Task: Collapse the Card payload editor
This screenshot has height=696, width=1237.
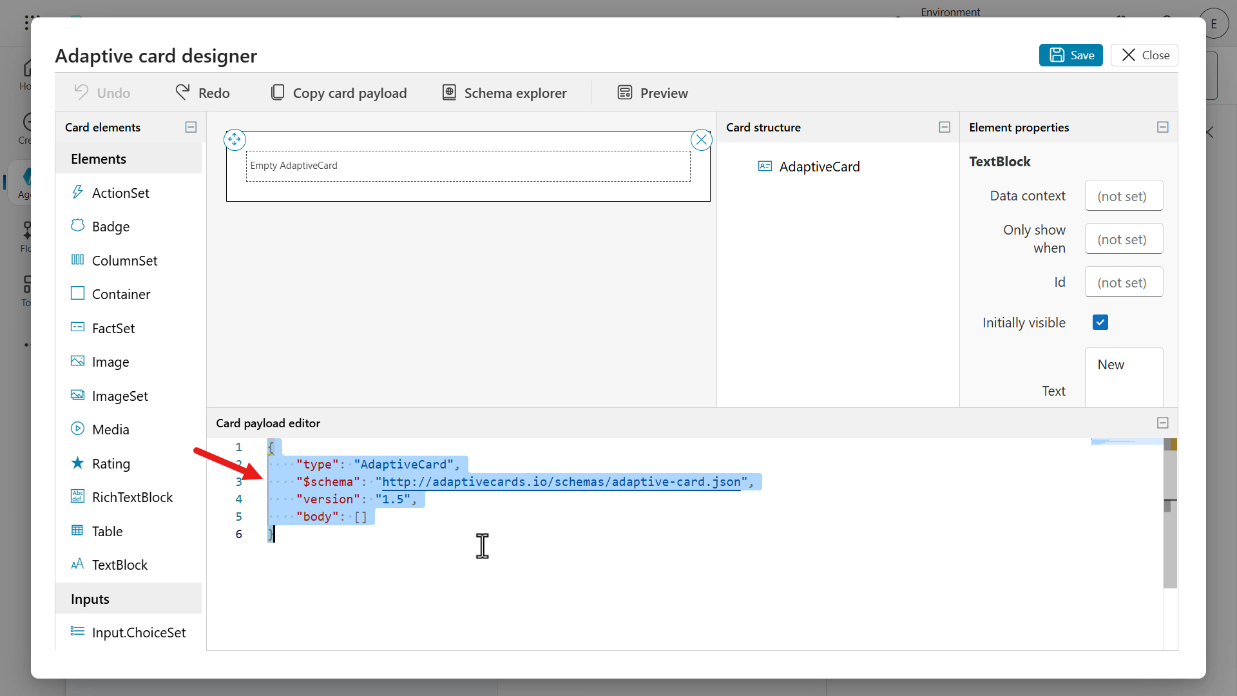Action: tap(1162, 423)
